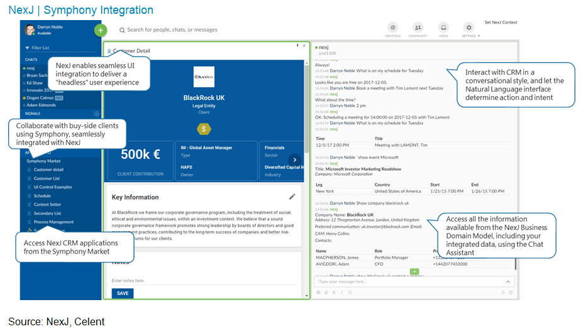The height and width of the screenshot is (329, 581).
Task: Select Process Management in the sidebar
Action: [x=53, y=222]
